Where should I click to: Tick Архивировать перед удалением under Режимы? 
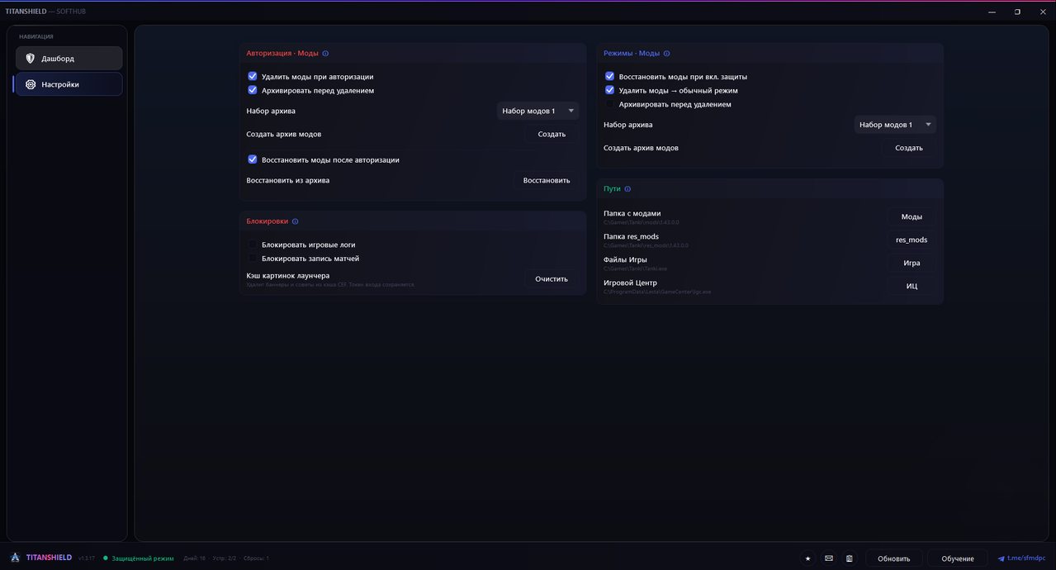[x=610, y=104]
